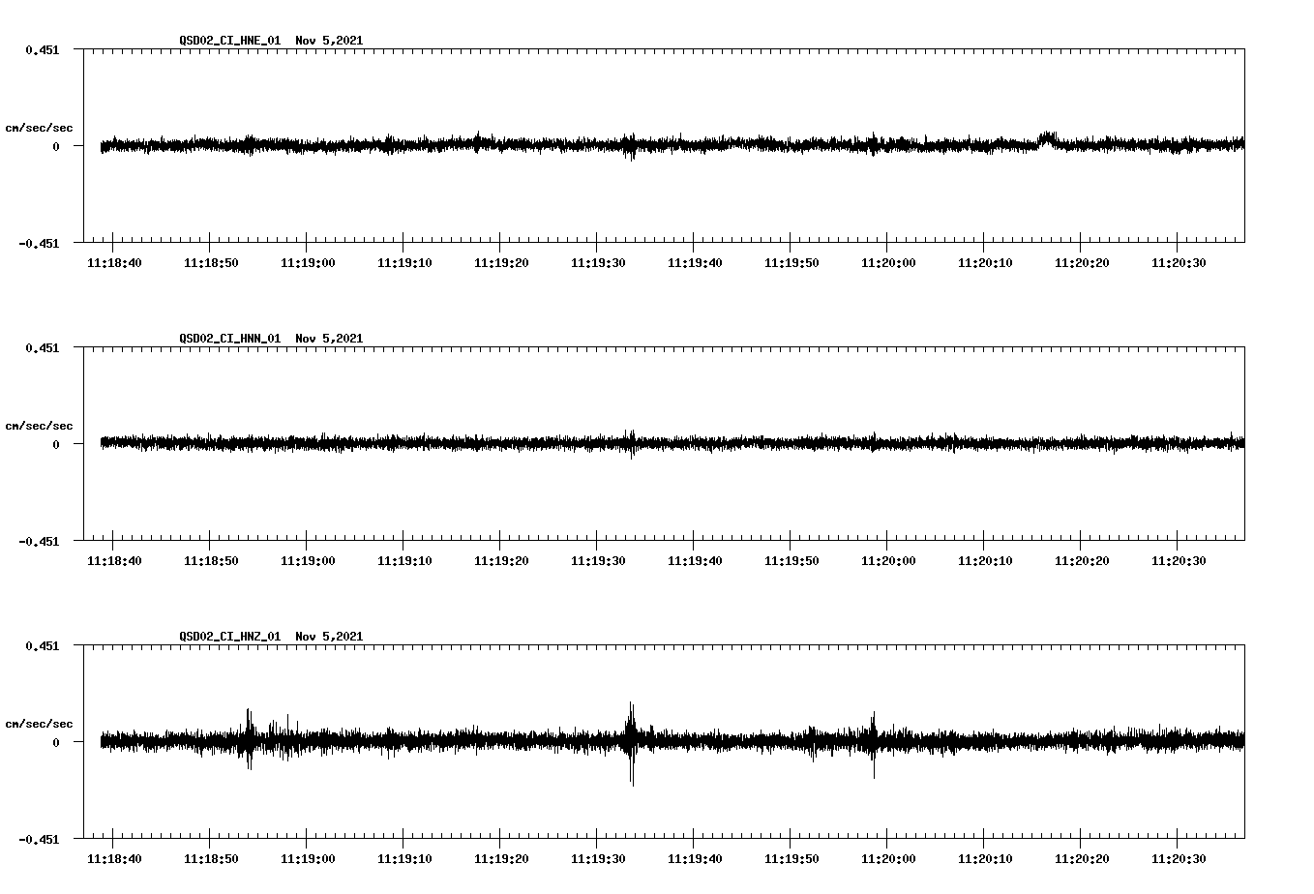Click the HNE trace bump near 11:20:17
1314x894 pixels.
1048,139
